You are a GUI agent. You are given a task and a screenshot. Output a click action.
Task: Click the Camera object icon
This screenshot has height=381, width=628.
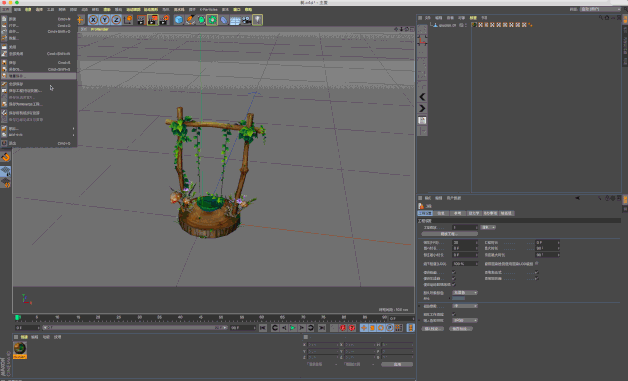(x=247, y=20)
